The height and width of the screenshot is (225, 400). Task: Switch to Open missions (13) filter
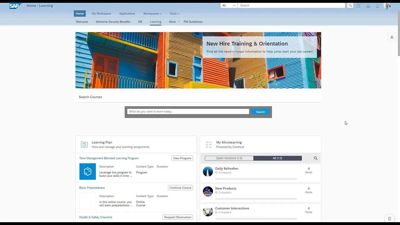[229, 158]
